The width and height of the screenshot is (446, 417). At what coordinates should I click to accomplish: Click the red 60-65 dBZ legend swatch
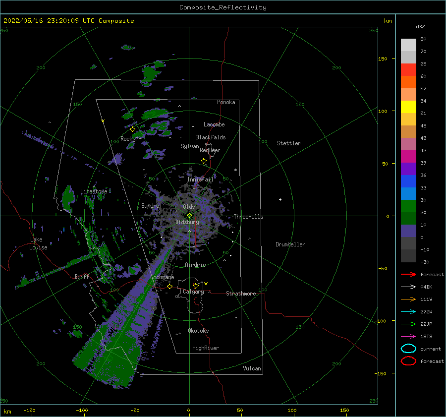(x=408, y=69)
